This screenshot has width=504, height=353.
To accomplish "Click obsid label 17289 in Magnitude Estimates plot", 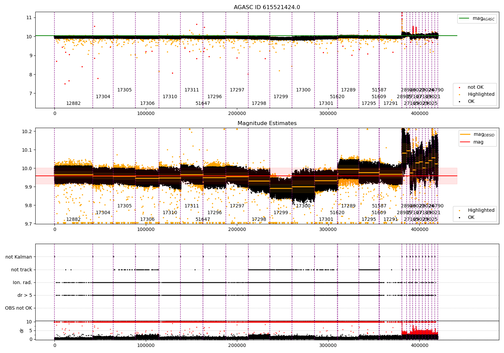I will click(348, 206).
